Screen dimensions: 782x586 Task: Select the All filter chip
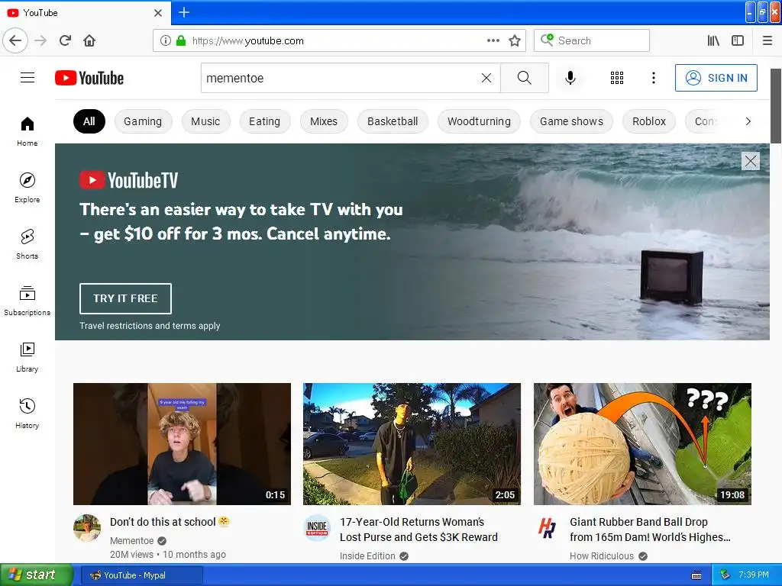coord(89,121)
